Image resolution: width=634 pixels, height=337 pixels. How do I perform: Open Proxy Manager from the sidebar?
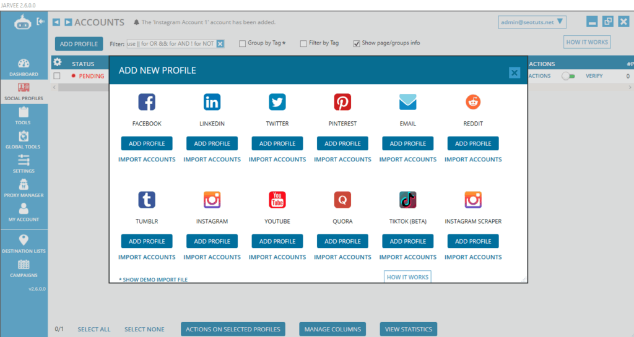[24, 187]
